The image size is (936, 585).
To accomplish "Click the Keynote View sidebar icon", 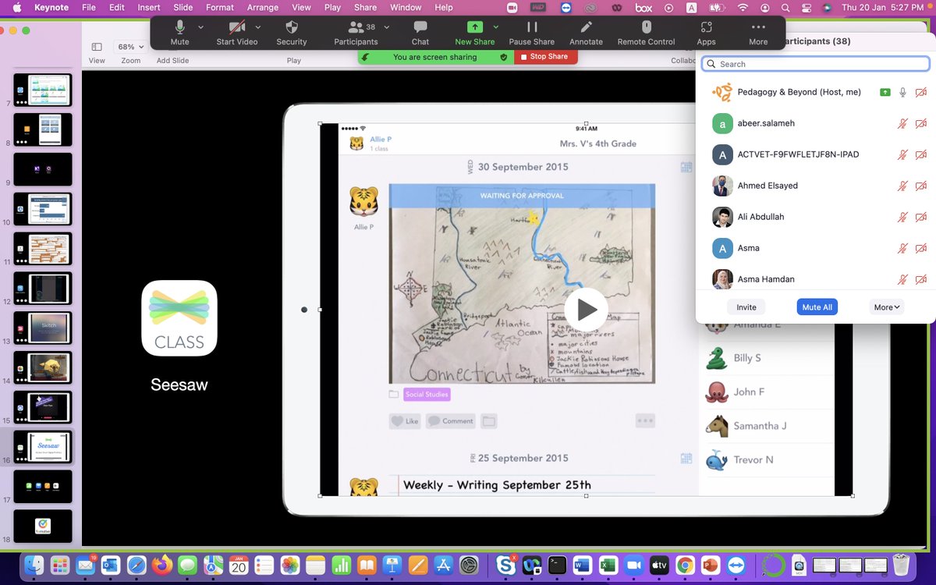I will (x=97, y=47).
